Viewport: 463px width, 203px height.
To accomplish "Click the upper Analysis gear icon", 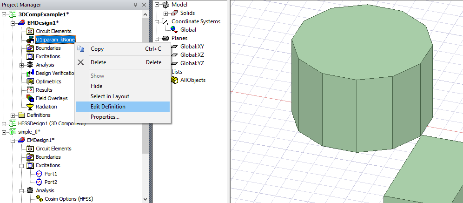I will [x=30, y=65].
